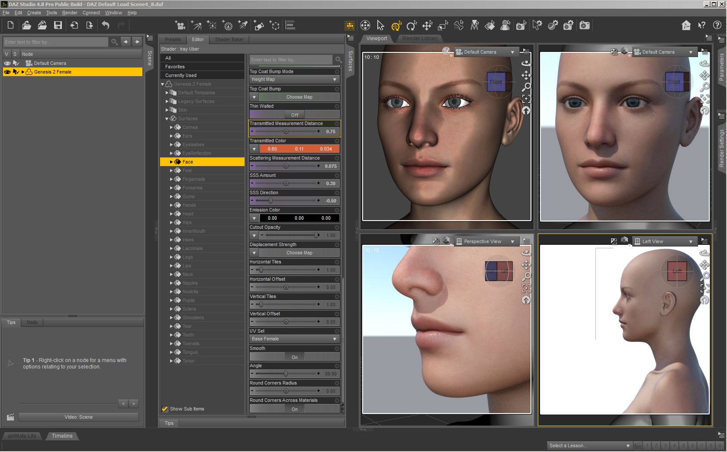Screen dimensions: 727x452
Task: Select the Translate move tool
Action: 427,26
